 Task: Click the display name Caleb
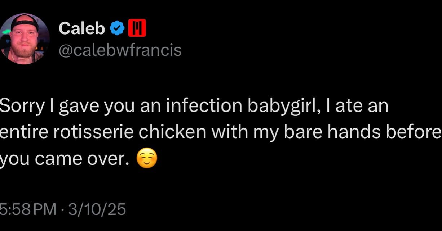(81, 28)
